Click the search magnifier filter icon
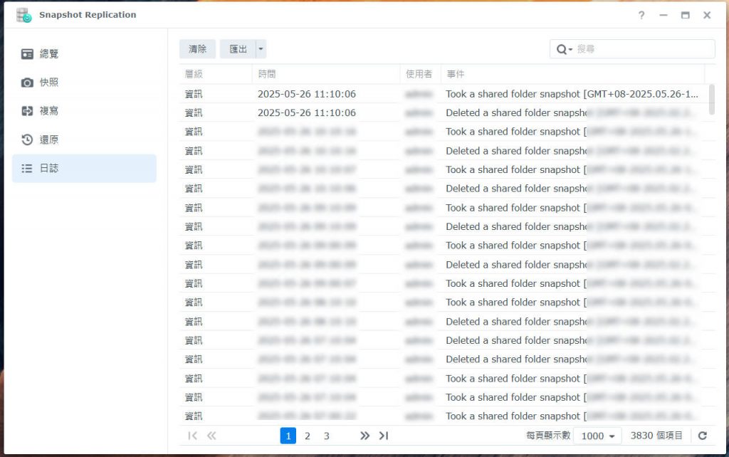The height and width of the screenshot is (457, 729). click(x=564, y=49)
